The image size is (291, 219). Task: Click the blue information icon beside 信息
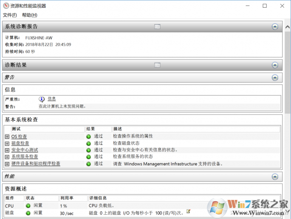[42, 99]
